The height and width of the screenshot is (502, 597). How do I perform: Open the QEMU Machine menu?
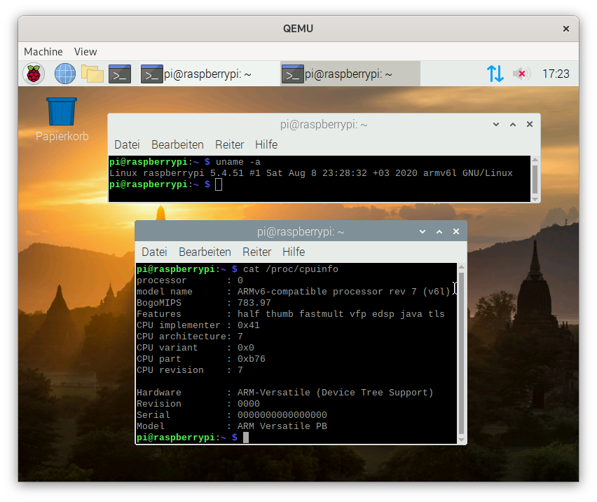[x=43, y=51]
